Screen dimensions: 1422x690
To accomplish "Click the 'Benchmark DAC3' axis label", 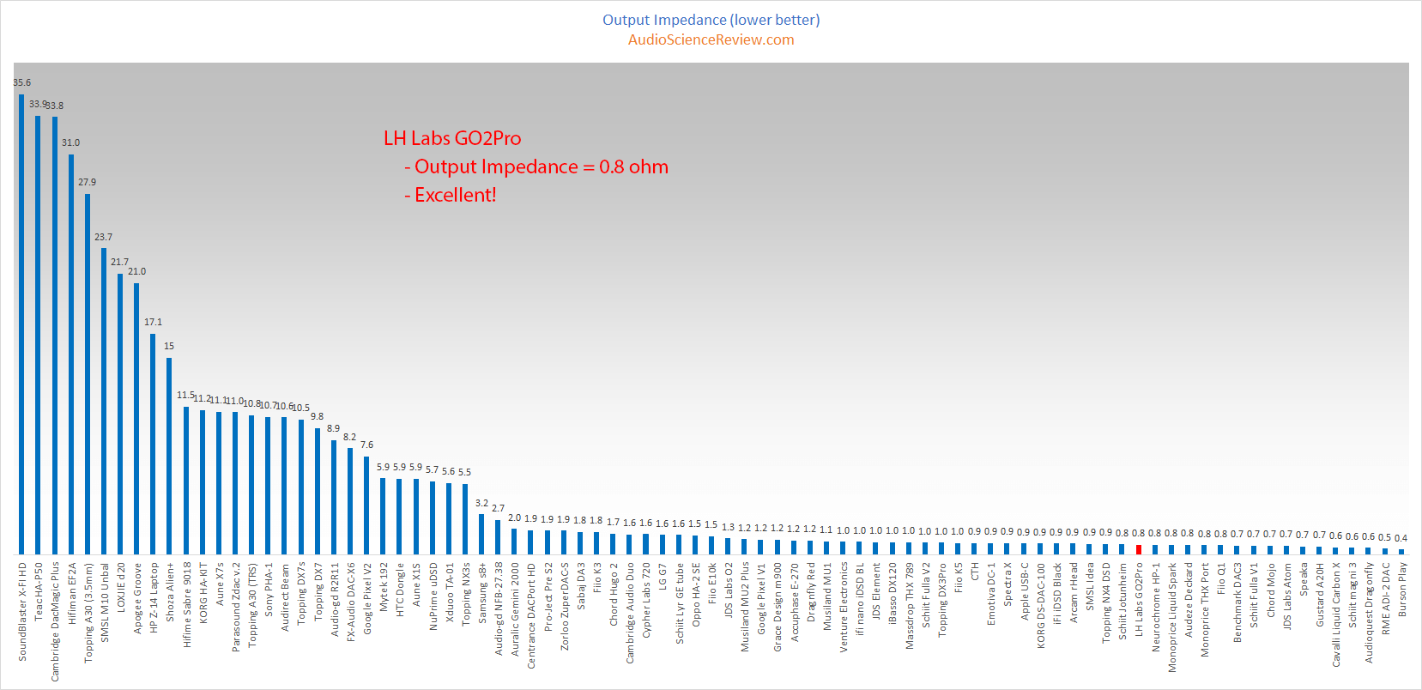I will point(1237,602).
